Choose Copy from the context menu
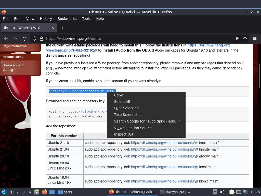This screenshot has width=261, height=196. (x=146, y=95)
